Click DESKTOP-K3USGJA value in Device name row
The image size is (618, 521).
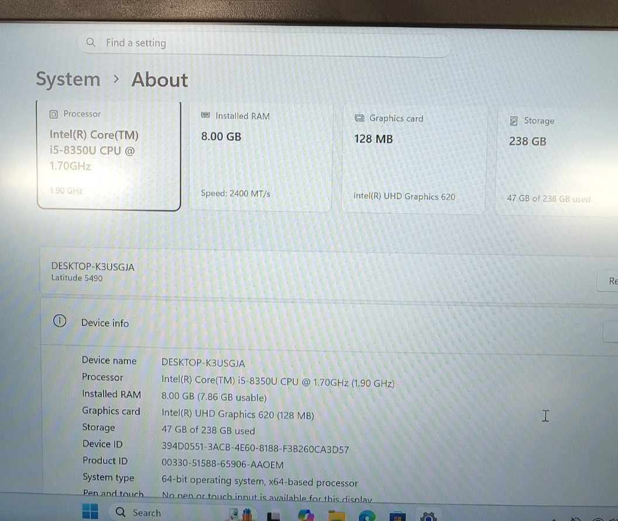pos(203,363)
